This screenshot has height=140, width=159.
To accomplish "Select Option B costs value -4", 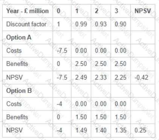I will coord(60,104).
